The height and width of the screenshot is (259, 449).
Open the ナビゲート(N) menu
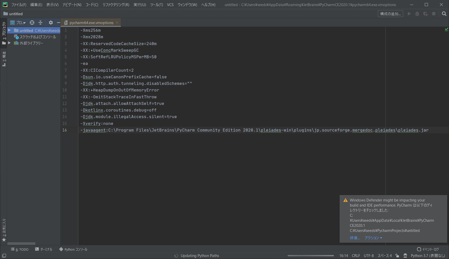[x=72, y=5]
